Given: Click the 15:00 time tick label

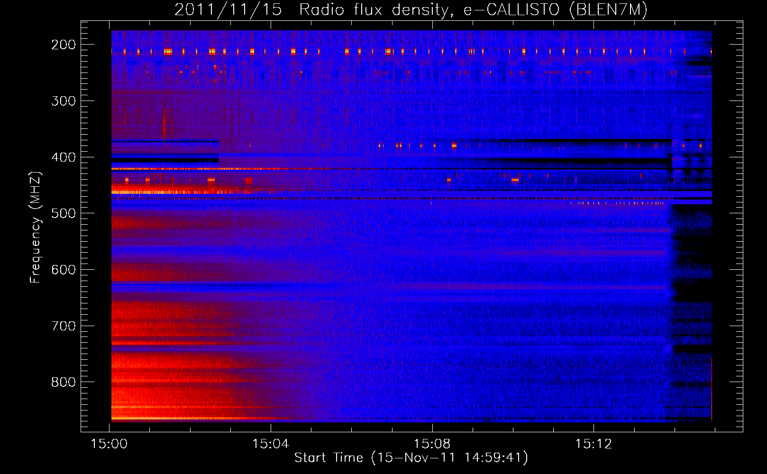Looking at the screenshot, I should 110,444.
